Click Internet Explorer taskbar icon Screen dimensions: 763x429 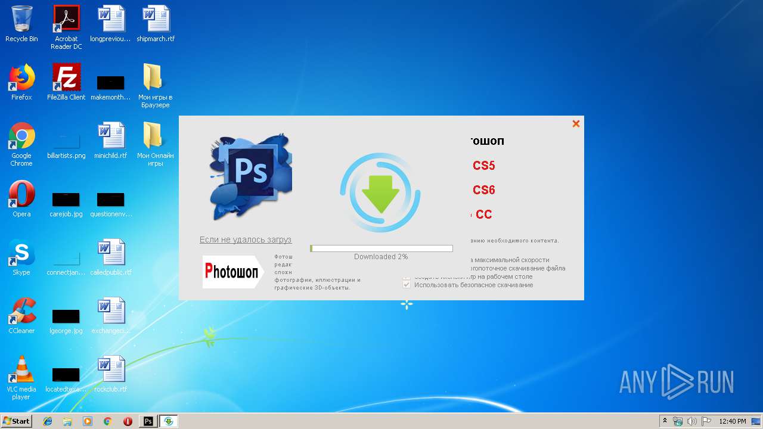click(x=48, y=421)
